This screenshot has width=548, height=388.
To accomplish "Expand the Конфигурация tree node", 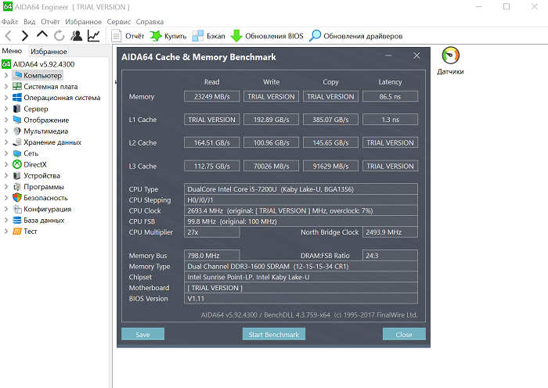I will [x=6, y=209].
